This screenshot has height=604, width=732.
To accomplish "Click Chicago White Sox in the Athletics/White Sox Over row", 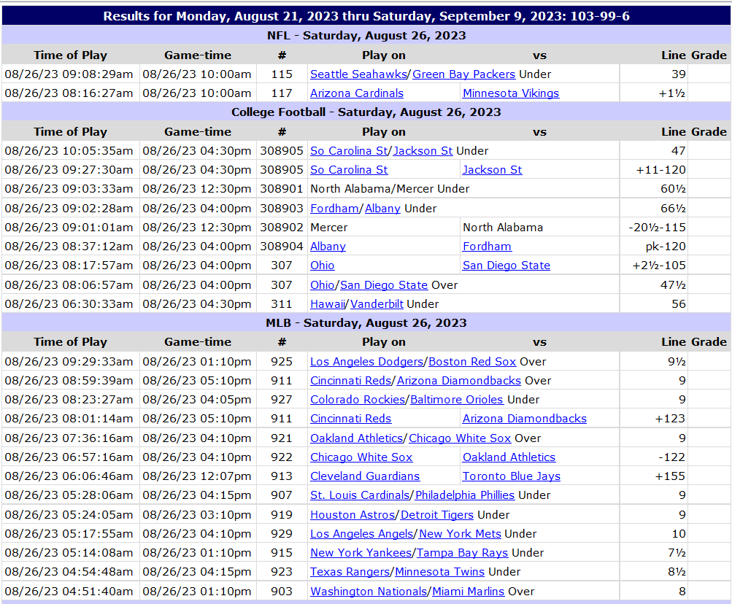I will (x=460, y=438).
